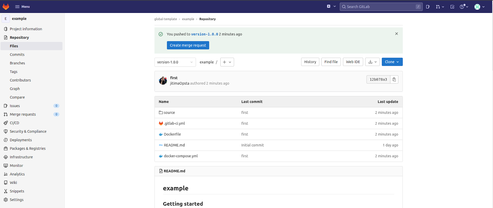Click the Security & Compliance shield icon
This screenshot has height=208, width=493.
(x=6, y=131)
